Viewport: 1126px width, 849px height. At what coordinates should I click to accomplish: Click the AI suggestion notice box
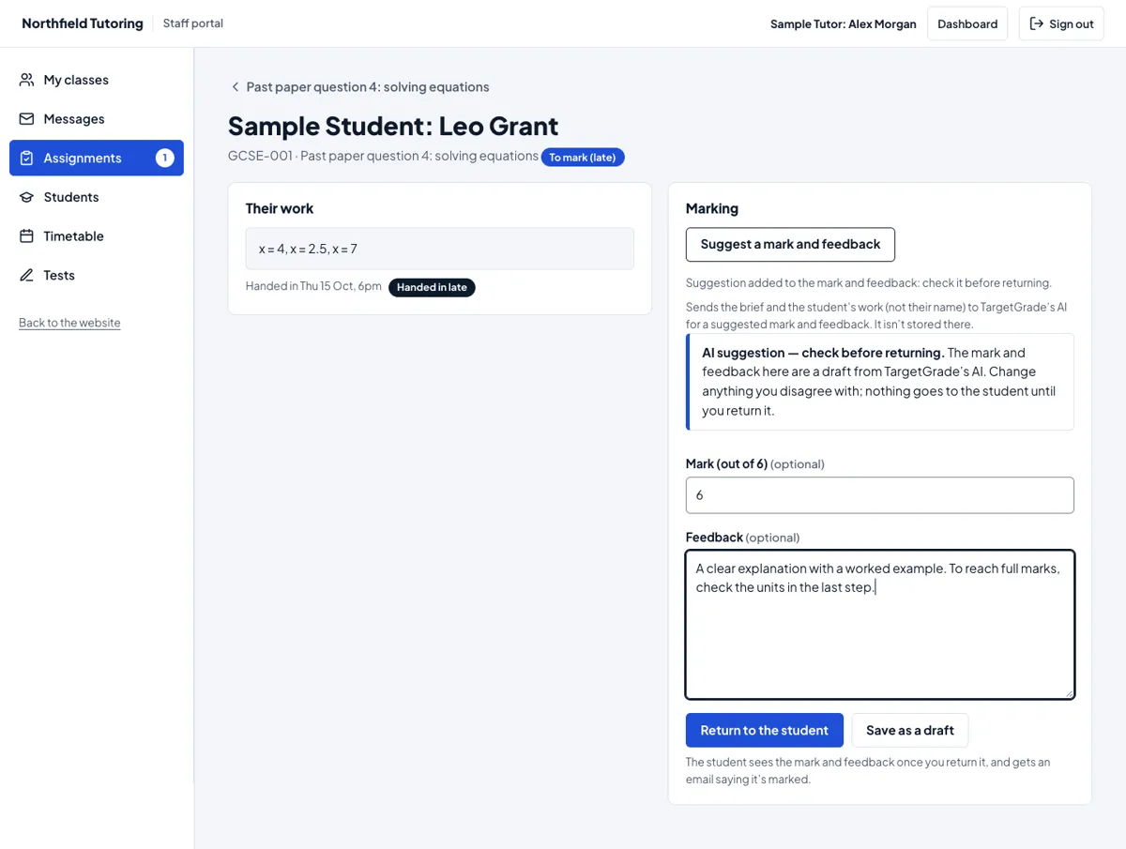[x=880, y=382]
